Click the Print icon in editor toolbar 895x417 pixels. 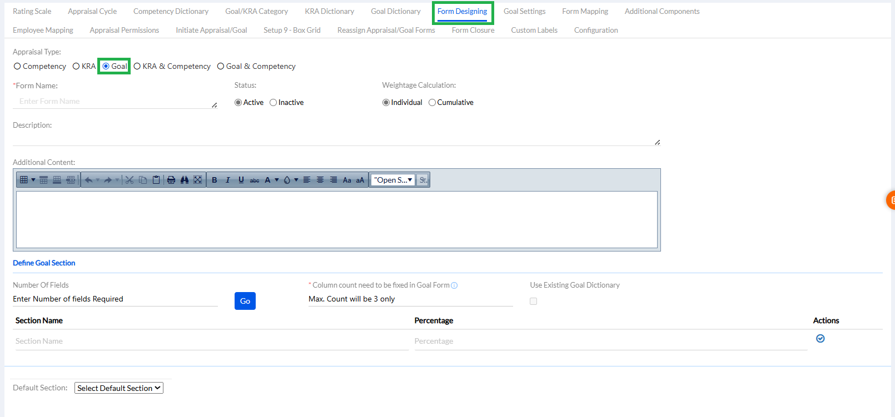pos(171,180)
